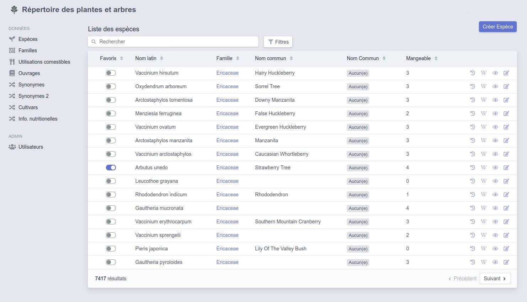Enable favorite toggle for Vaccinium ovatum

pos(111,127)
